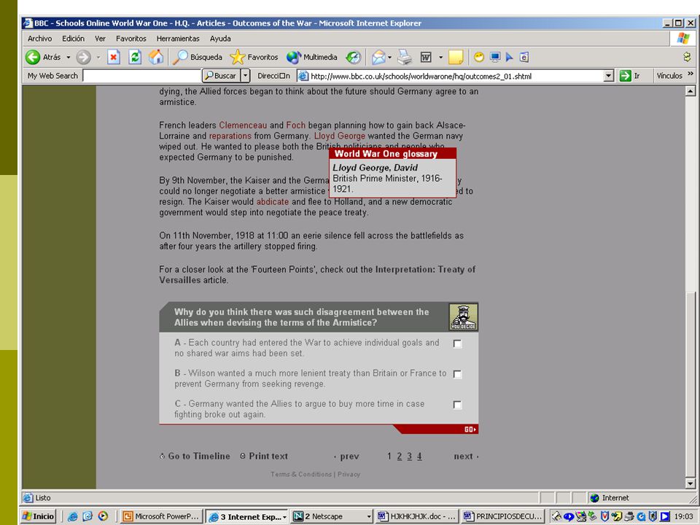
Task: Open the Archivo menu
Action: (39, 39)
